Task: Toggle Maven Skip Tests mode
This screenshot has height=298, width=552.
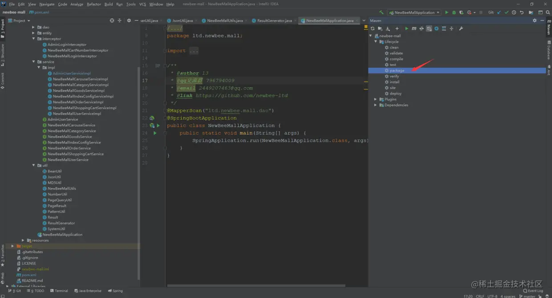Action: (x=429, y=29)
